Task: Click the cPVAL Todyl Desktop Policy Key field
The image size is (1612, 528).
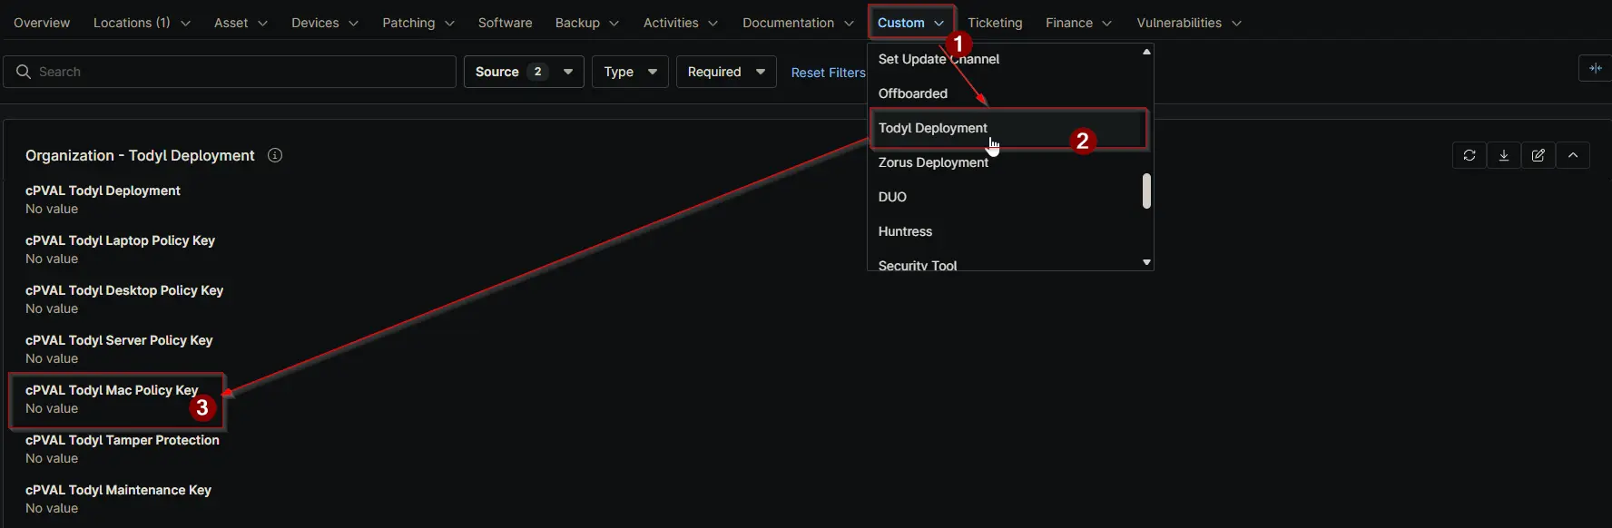Action: coord(124,299)
